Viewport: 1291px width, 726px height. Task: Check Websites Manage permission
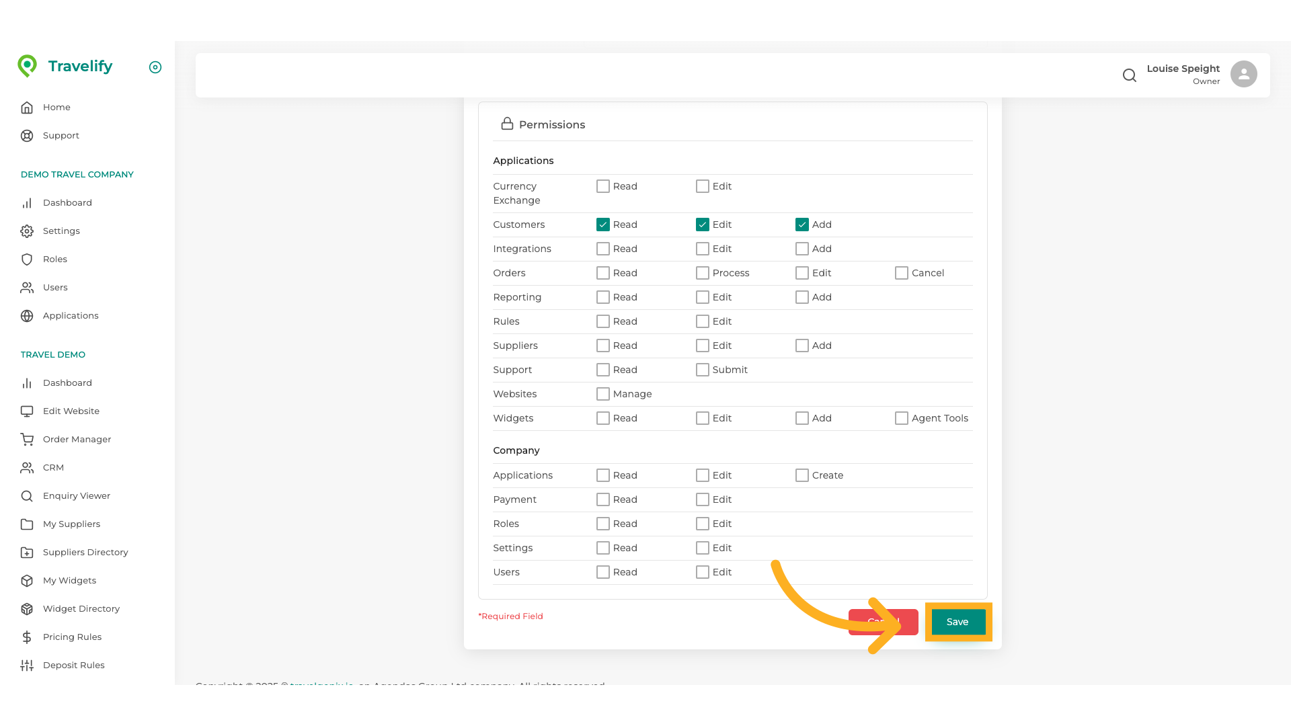click(x=603, y=394)
